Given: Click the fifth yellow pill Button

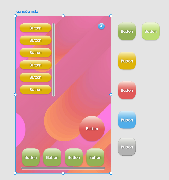Looking at the screenshot, I should (35, 77).
